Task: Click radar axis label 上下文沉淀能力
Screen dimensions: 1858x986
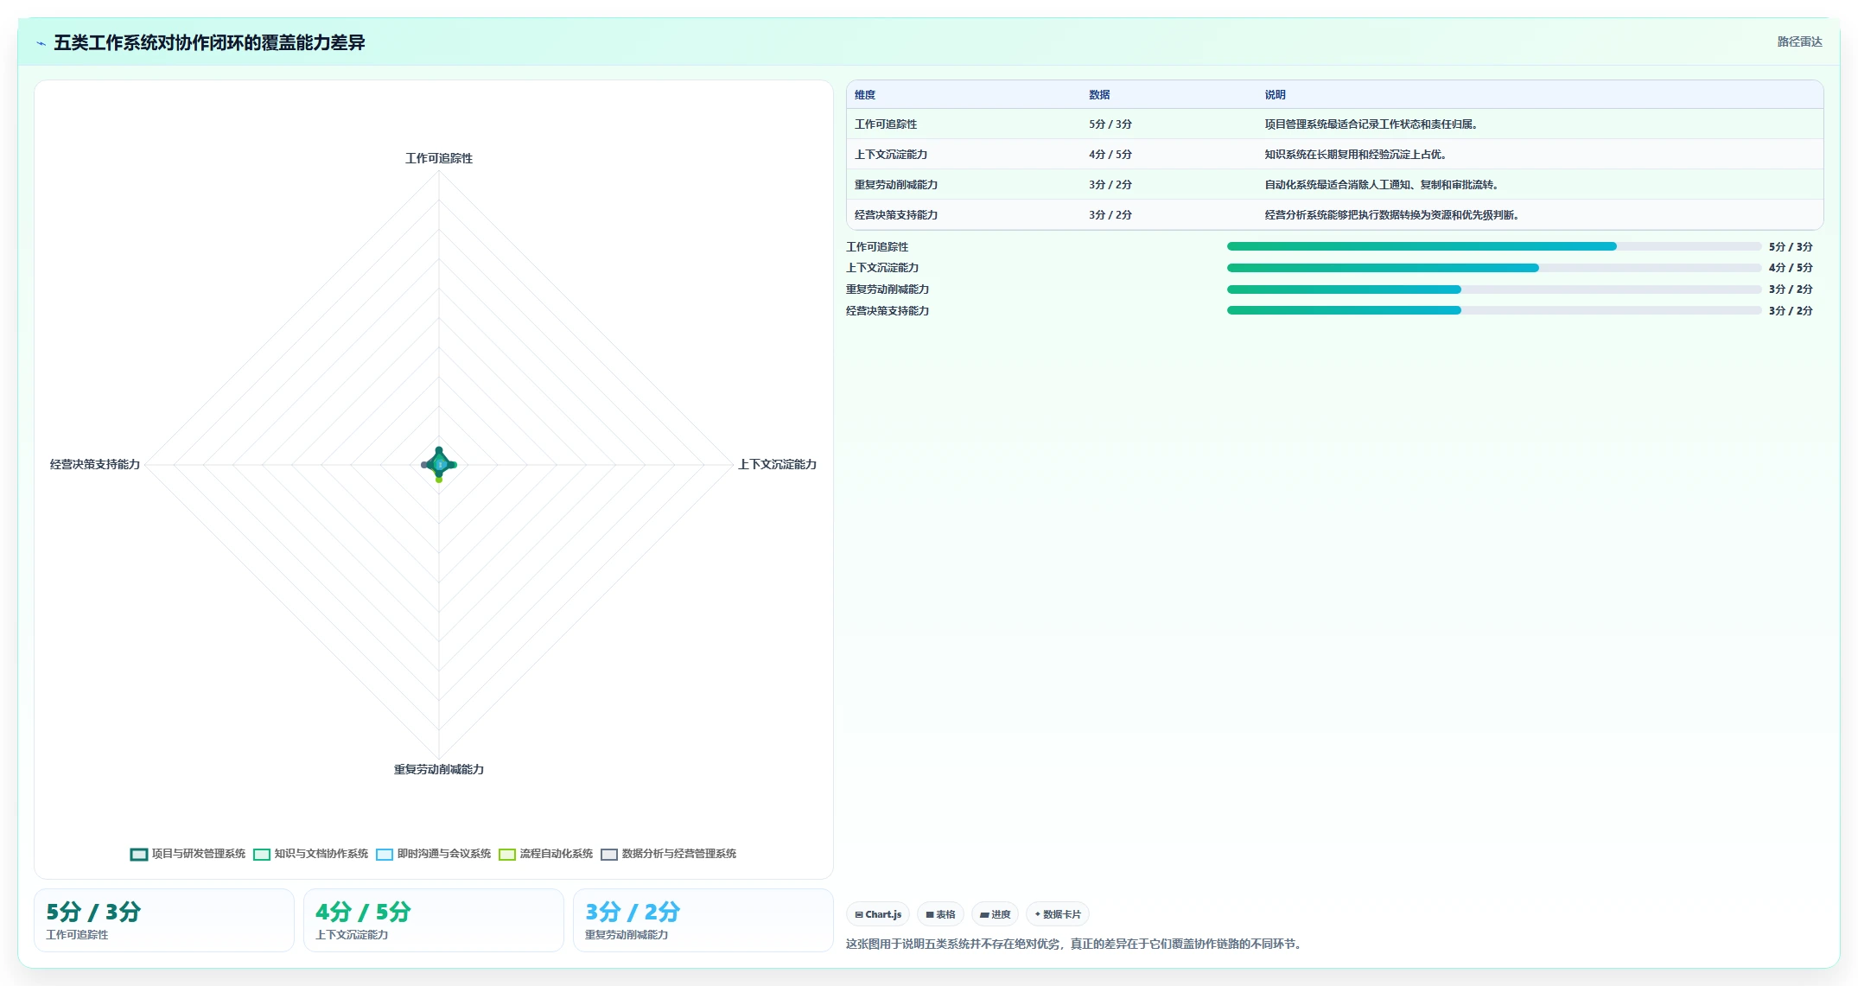Action: 777,464
